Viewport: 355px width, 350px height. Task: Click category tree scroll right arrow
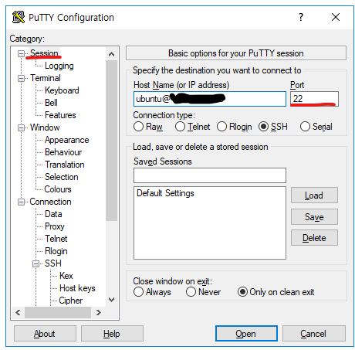(x=98, y=312)
